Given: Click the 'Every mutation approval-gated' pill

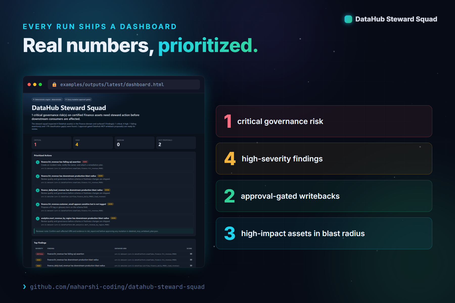Looking at the screenshot, I should pos(78,99).
